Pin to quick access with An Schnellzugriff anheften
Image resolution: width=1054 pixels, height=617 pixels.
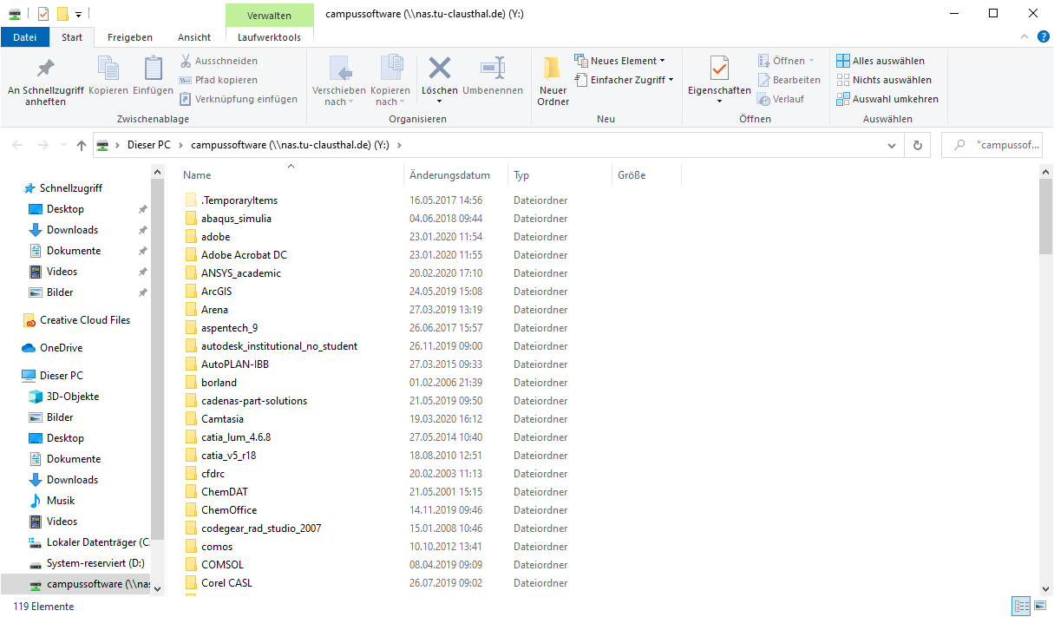[45, 69]
